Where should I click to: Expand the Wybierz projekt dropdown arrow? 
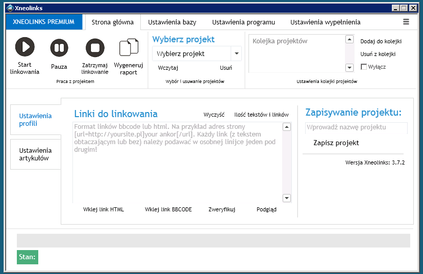point(237,53)
